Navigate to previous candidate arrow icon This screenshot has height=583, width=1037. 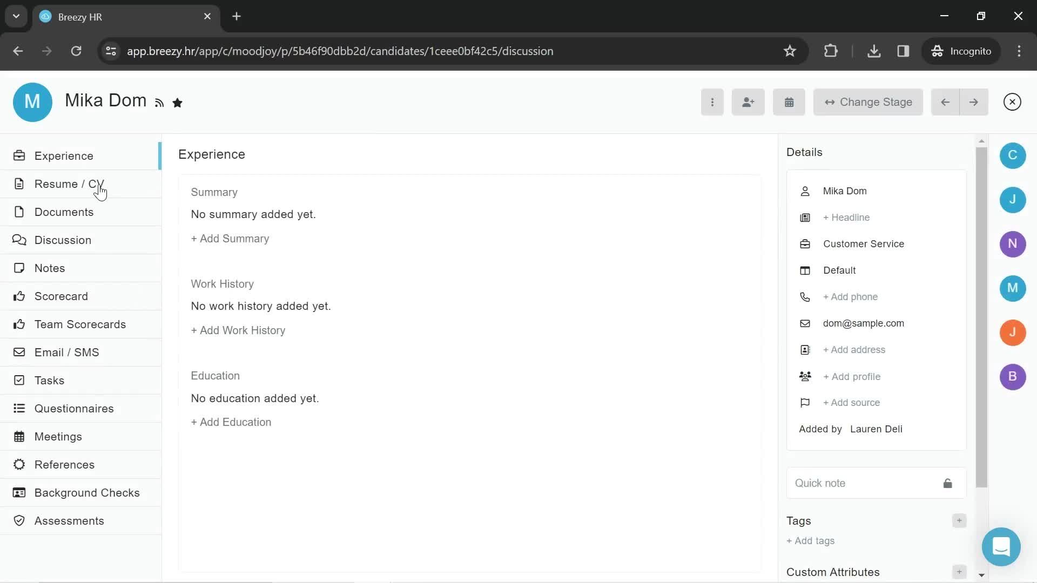[946, 102]
